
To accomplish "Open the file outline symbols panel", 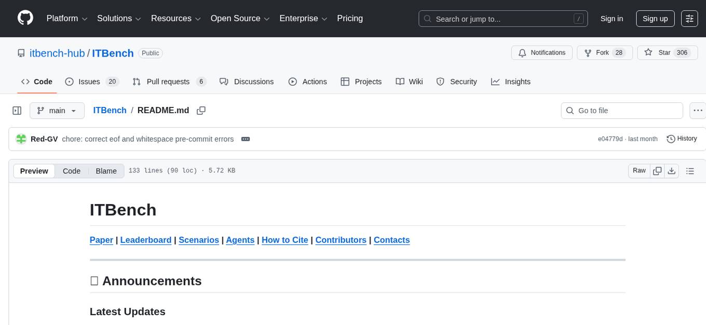I will click(690, 170).
